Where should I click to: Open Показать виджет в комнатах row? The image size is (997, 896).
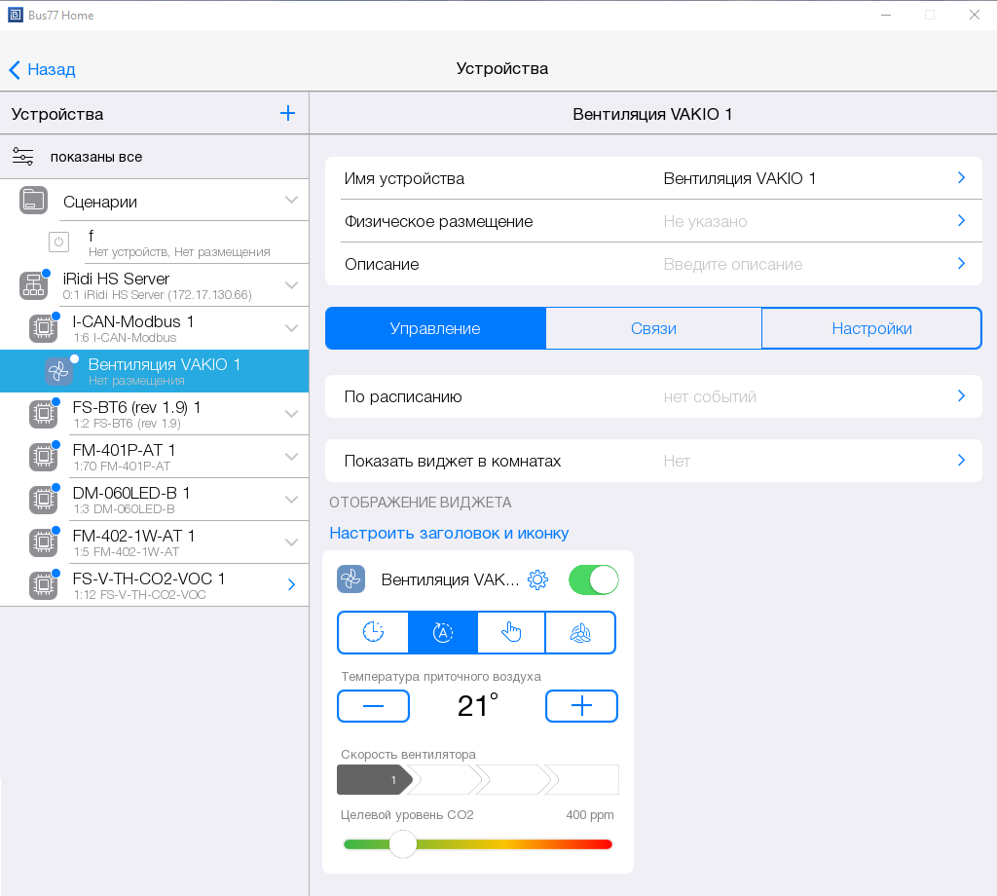pos(653,461)
